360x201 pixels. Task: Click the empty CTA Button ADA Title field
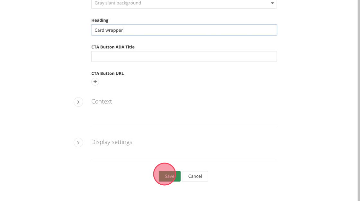pyautogui.click(x=184, y=56)
